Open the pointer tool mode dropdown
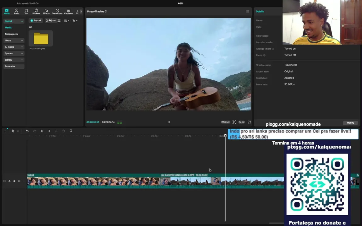 point(18,131)
